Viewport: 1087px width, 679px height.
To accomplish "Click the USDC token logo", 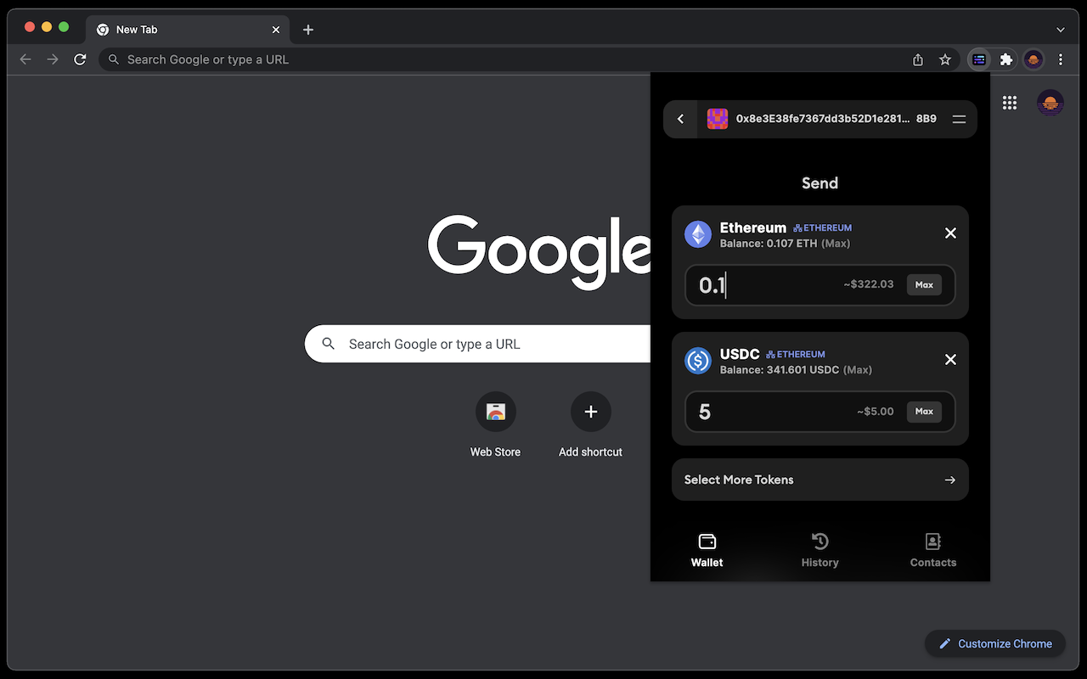I will [698, 361].
